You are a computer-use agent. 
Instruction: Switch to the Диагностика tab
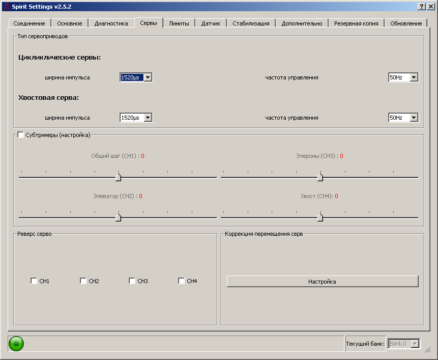[x=111, y=23]
